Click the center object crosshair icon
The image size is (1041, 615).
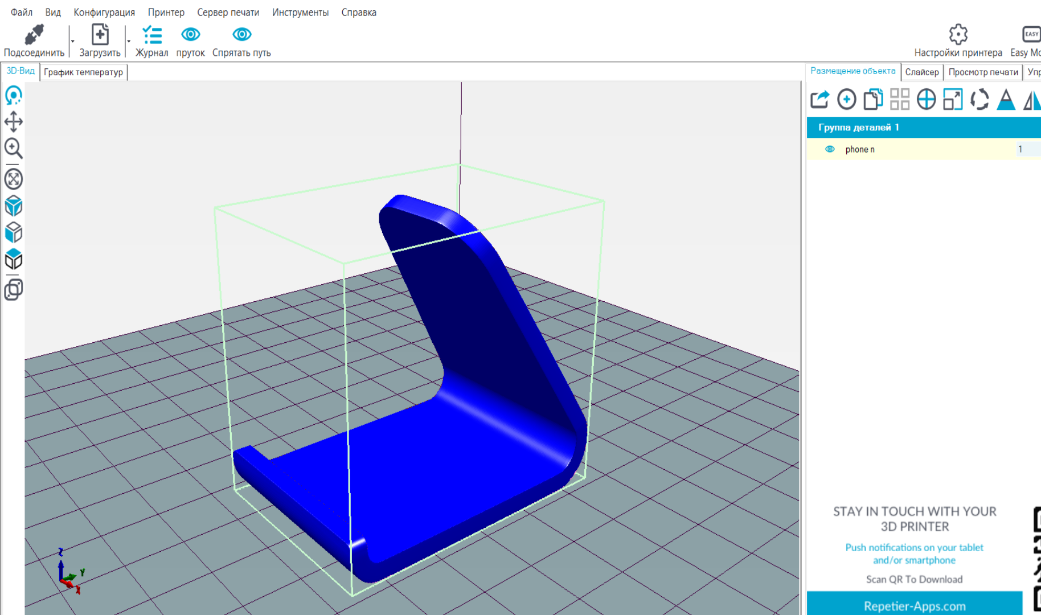tap(926, 100)
